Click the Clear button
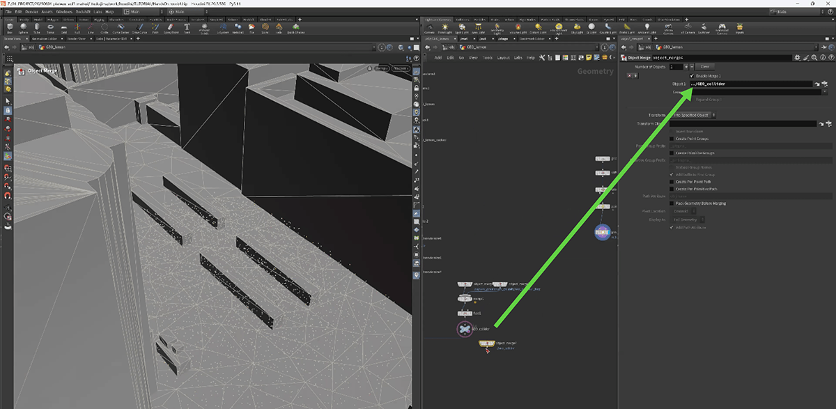The height and width of the screenshot is (409, 836). [704, 66]
